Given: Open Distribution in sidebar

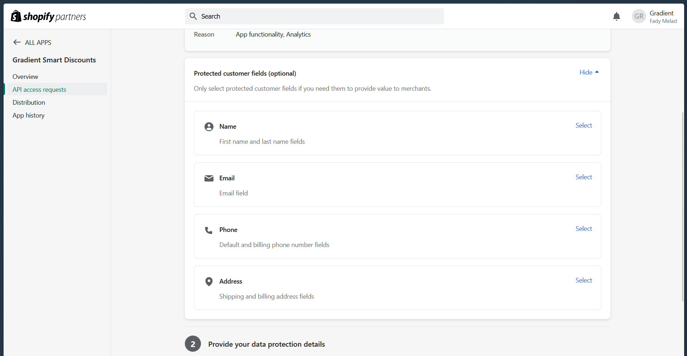Looking at the screenshot, I should (x=29, y=103).
